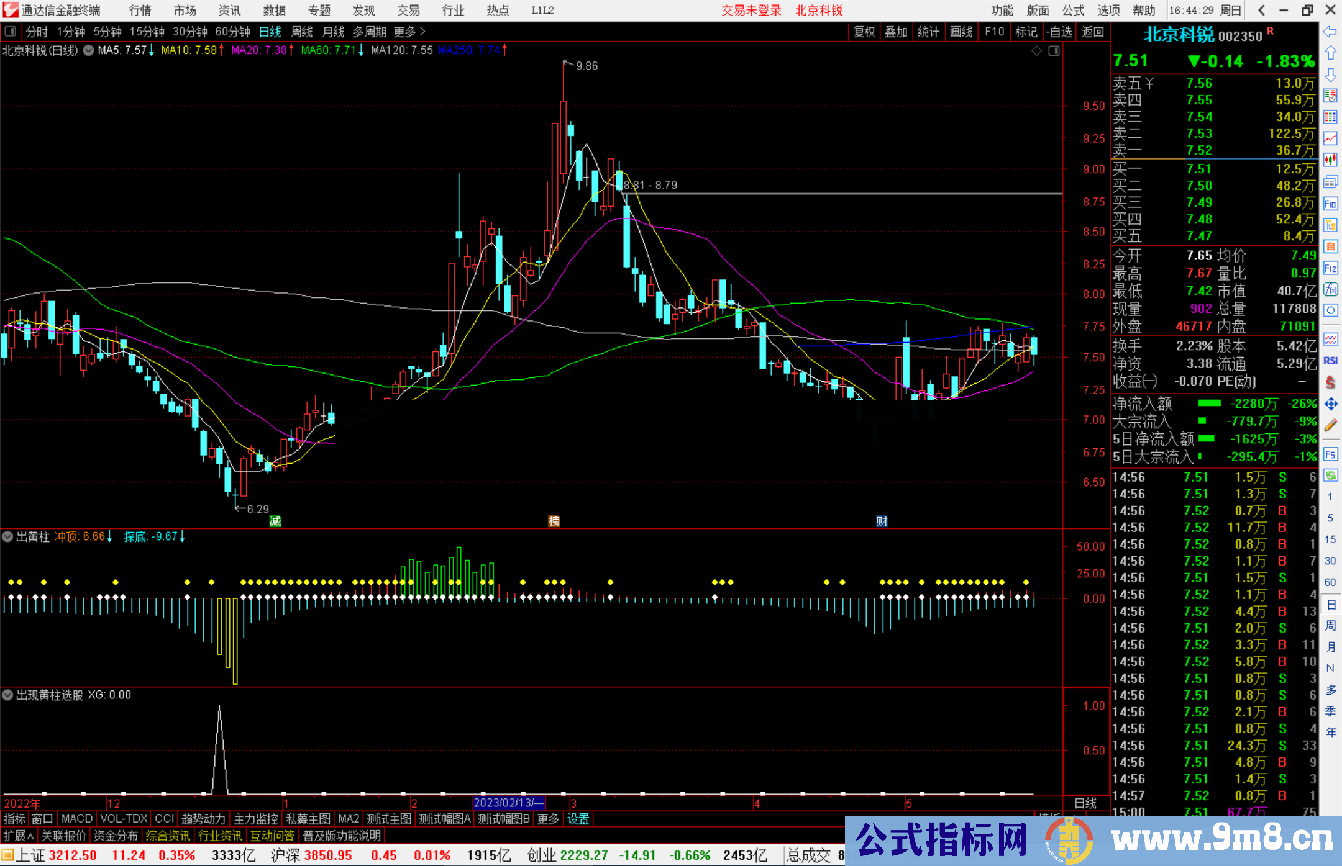The width and height of the screenshot is (1342, 866).
Task: Click the back arrow sidebar icon
Action: click(1330, 32)
